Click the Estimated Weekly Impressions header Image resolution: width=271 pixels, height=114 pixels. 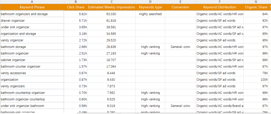pos(111,7)
